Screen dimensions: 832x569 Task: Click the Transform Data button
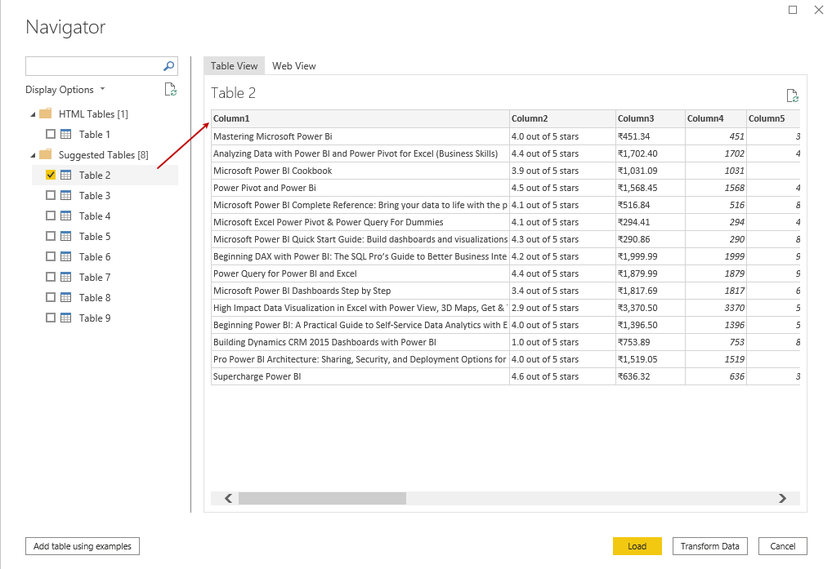(709, 546)
